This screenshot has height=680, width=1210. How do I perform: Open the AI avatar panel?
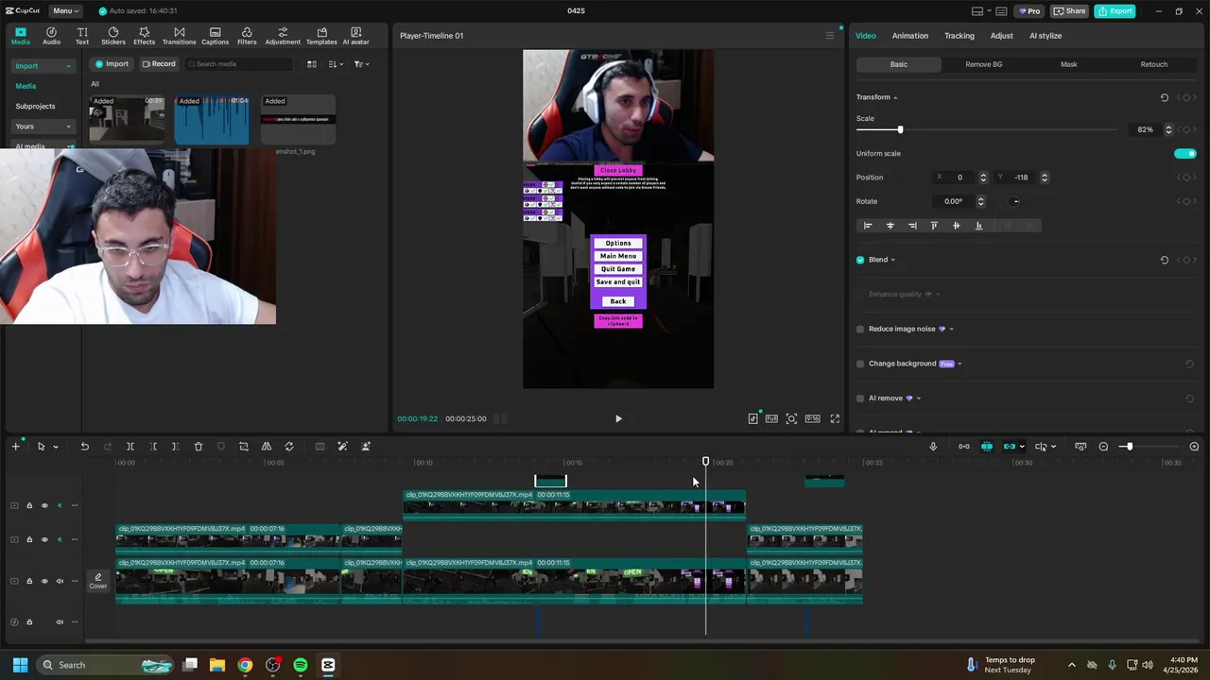tap(355, 36)
